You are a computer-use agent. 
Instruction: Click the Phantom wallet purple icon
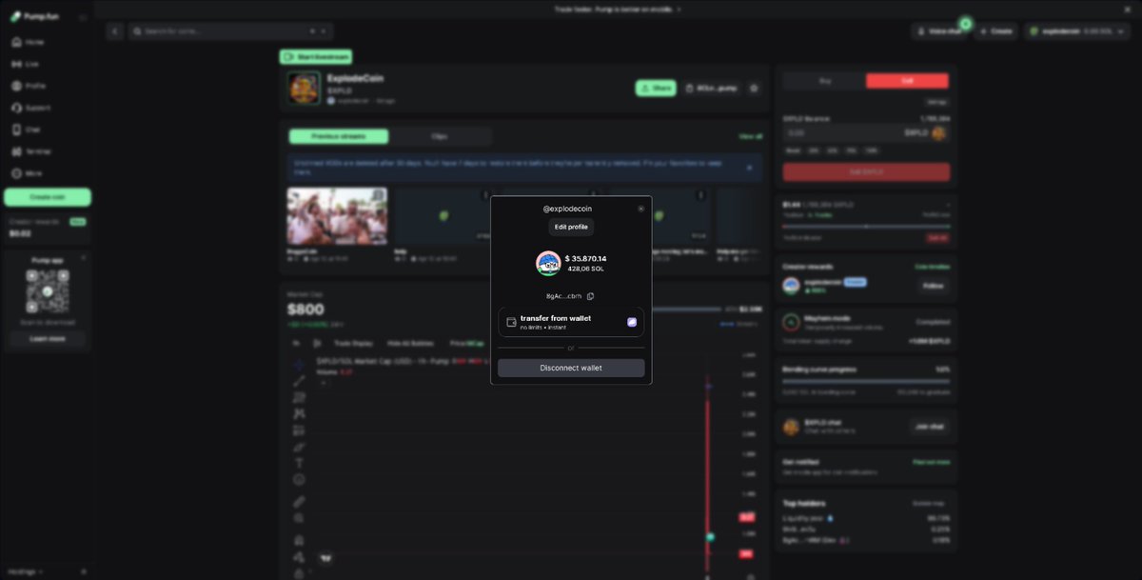[x=632, y=322]
